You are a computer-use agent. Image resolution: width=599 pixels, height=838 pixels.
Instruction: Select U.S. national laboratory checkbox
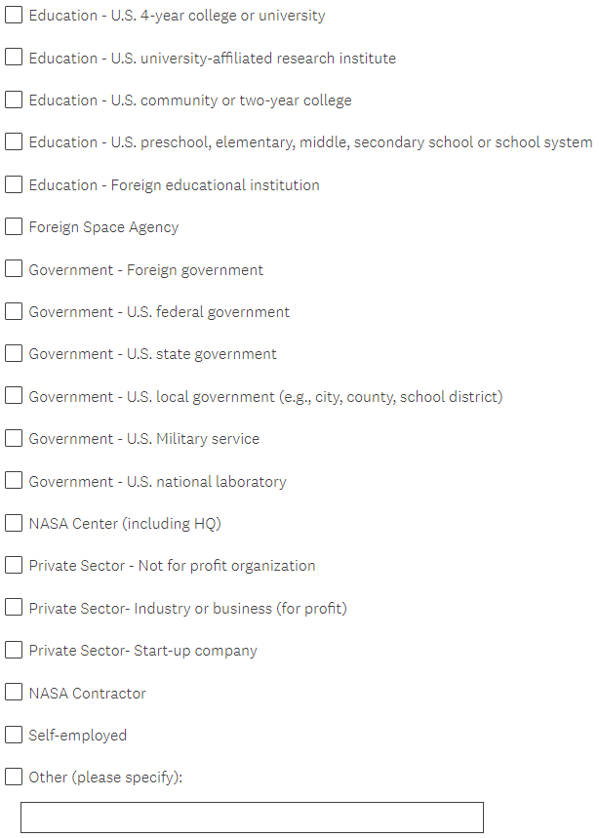[14, 481]
